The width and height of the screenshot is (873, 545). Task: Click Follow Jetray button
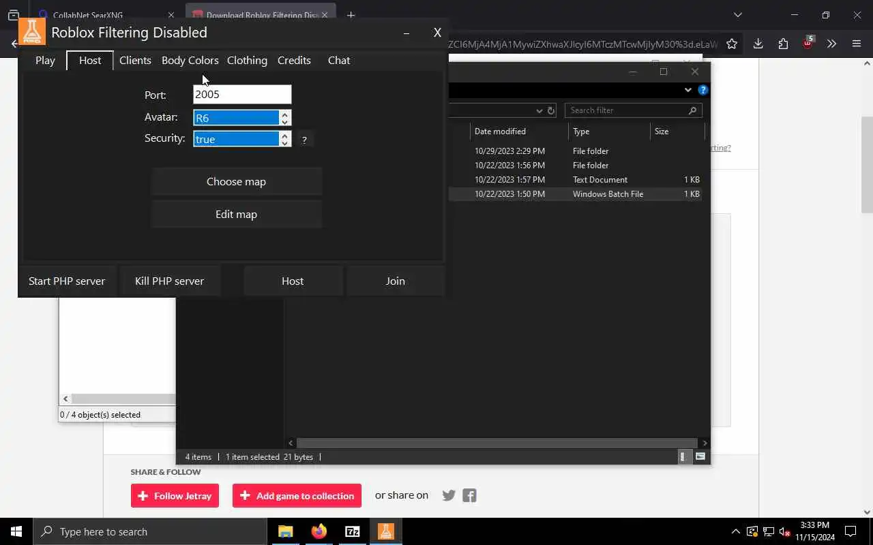[x=175, y=496]
